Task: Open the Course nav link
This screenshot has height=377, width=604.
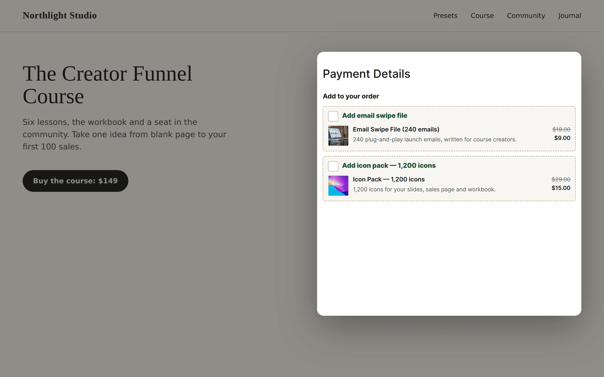Action: coord(482,16)
